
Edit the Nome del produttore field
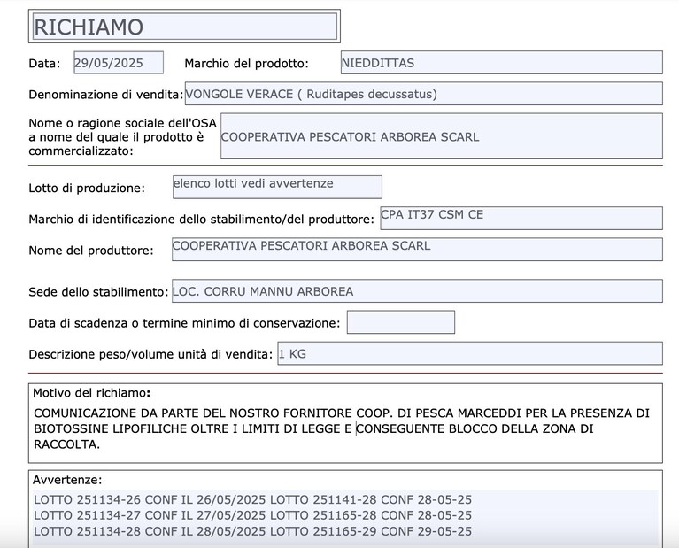coord(417,249)
